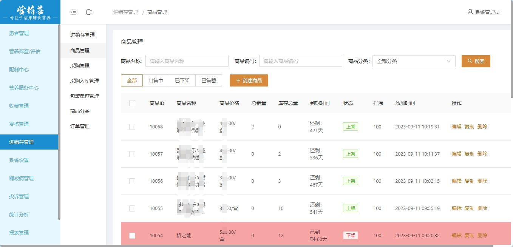
Task: Click the refresh page icon
Action: pos(89,12)
